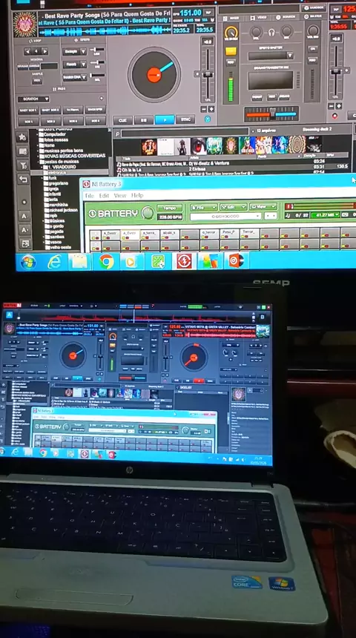Open SCRATCH pads mode dropdown on external monitor
This screenshot has width=356, height=638.
(33, 99)
